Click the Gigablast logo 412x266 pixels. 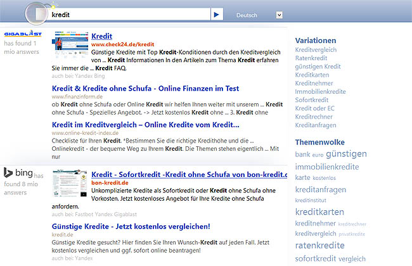(x=23, y=34)
